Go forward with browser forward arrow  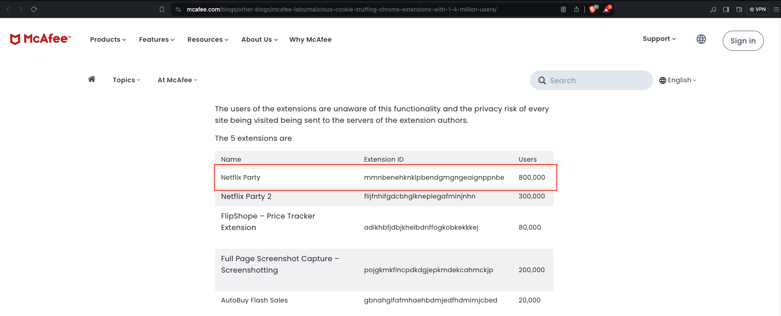pos(21,9)
